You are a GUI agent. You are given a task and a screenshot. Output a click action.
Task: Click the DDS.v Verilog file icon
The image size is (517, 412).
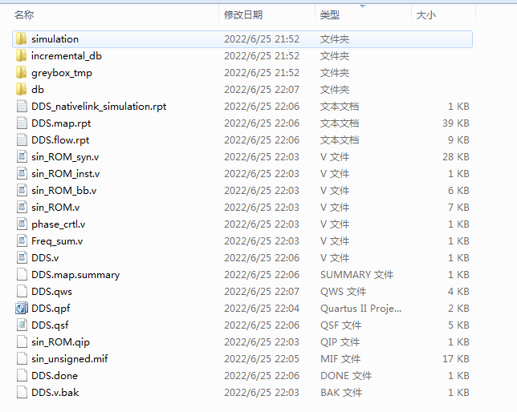[22, 257]
